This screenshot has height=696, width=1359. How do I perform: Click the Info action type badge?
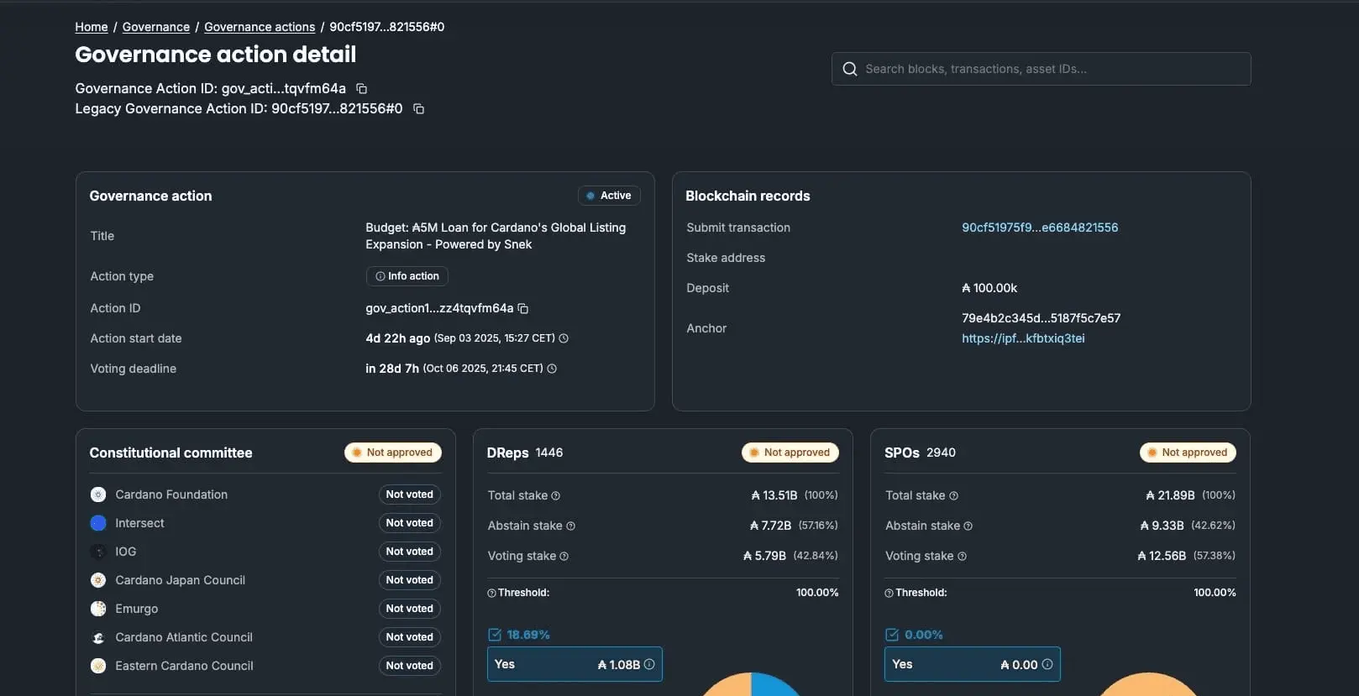pyautogui.click(x=407, y=276)
